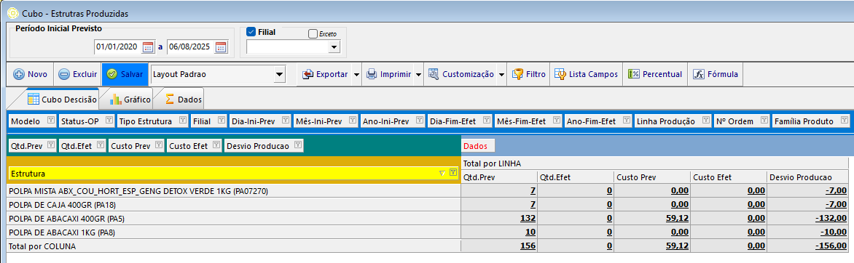Open filter icon on Nº Ordem field

click(x=764, y=121)
